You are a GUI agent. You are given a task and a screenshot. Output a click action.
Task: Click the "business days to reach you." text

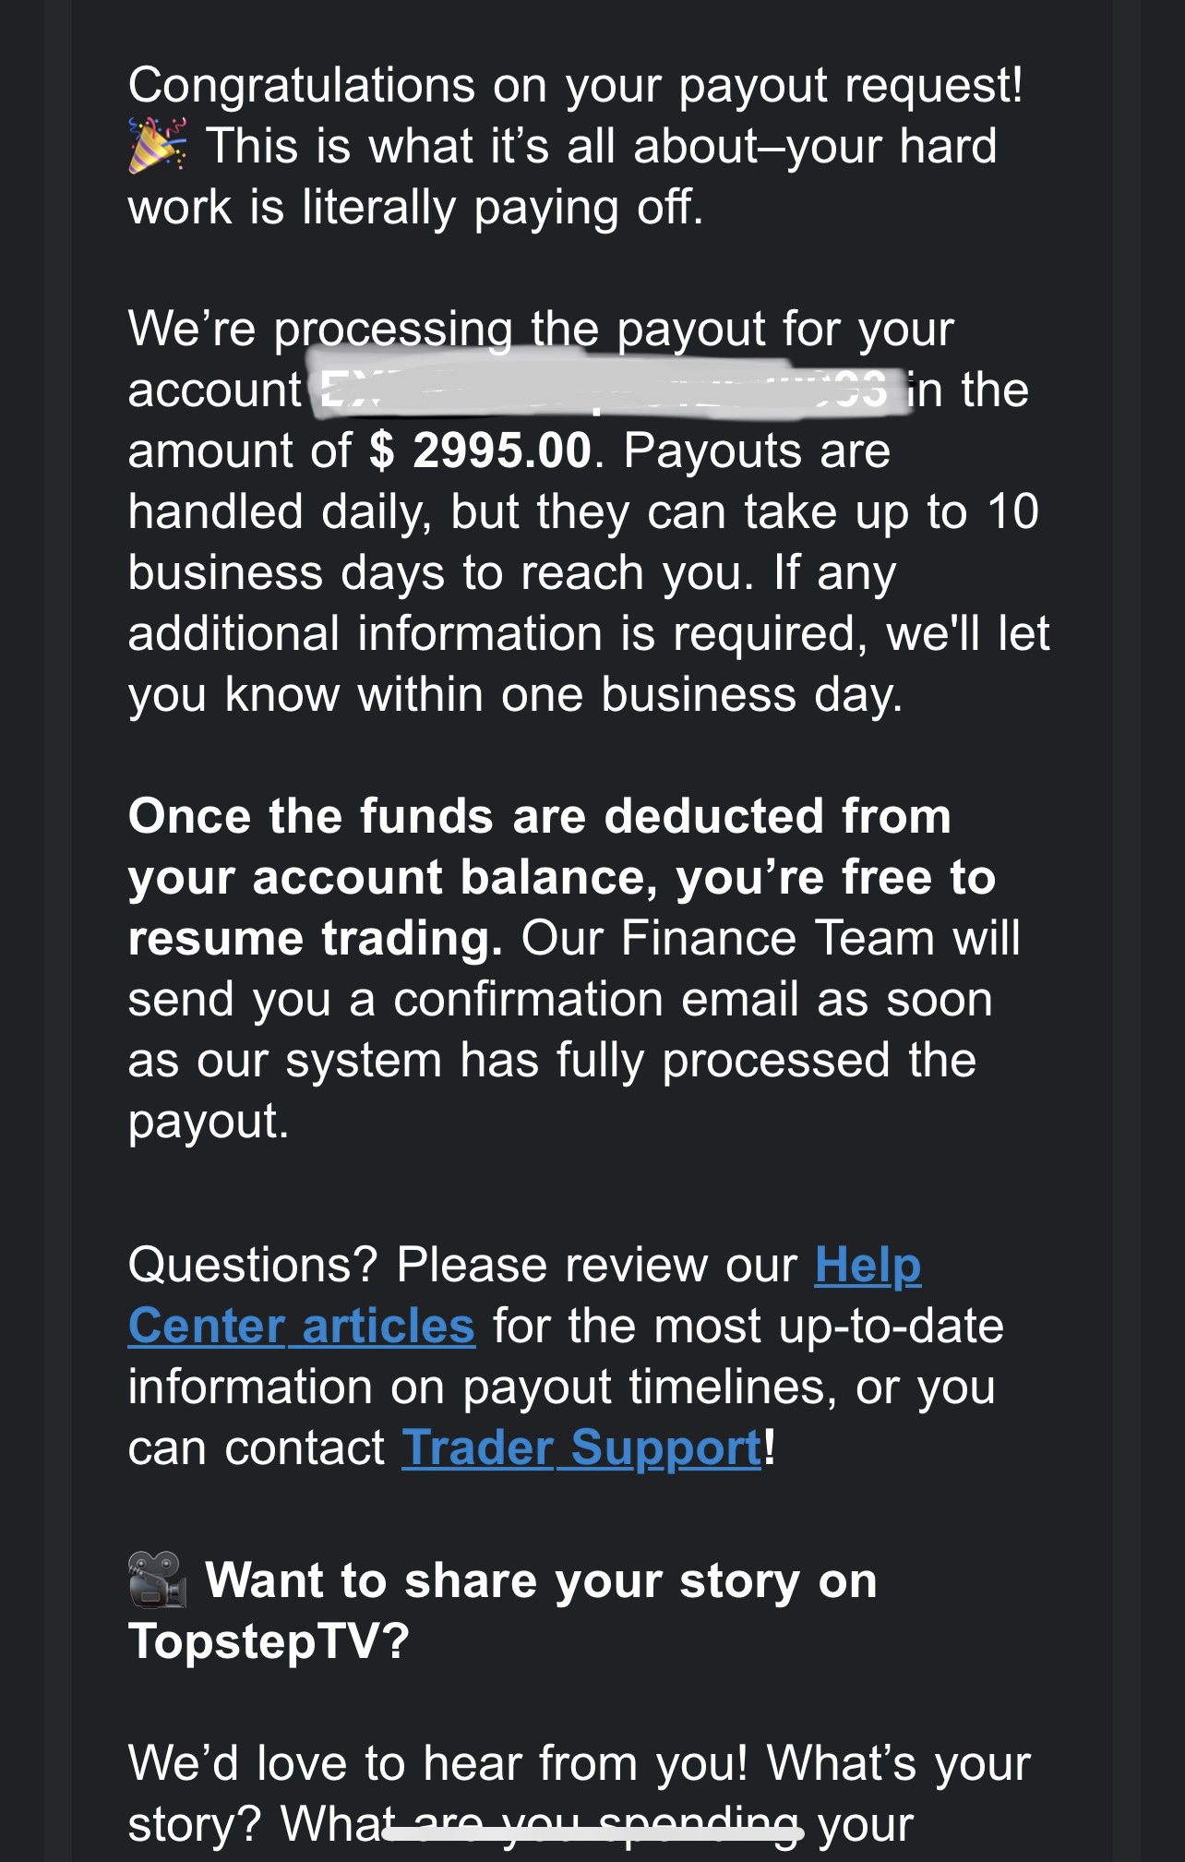click(x=436, y=572)
